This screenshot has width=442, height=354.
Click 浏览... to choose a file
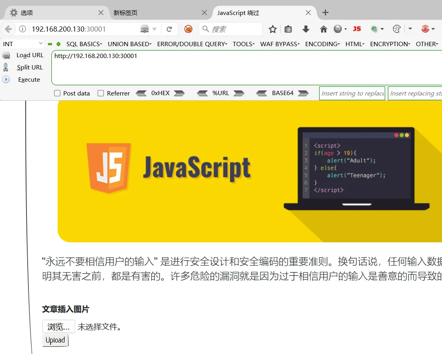coord(58,326)
